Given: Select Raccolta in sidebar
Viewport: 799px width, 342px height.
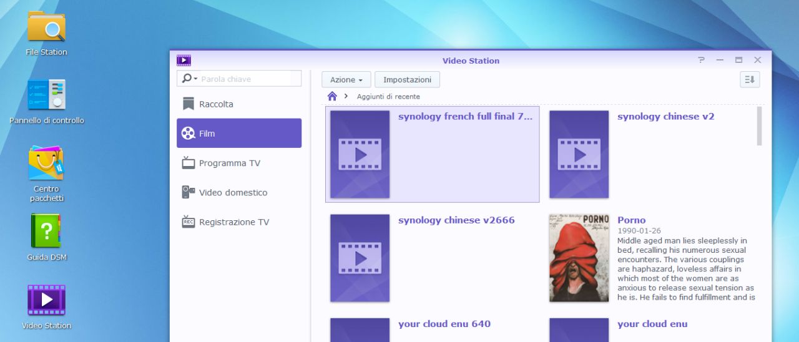Looking at the screenshot, I should [x=239, y=104].
